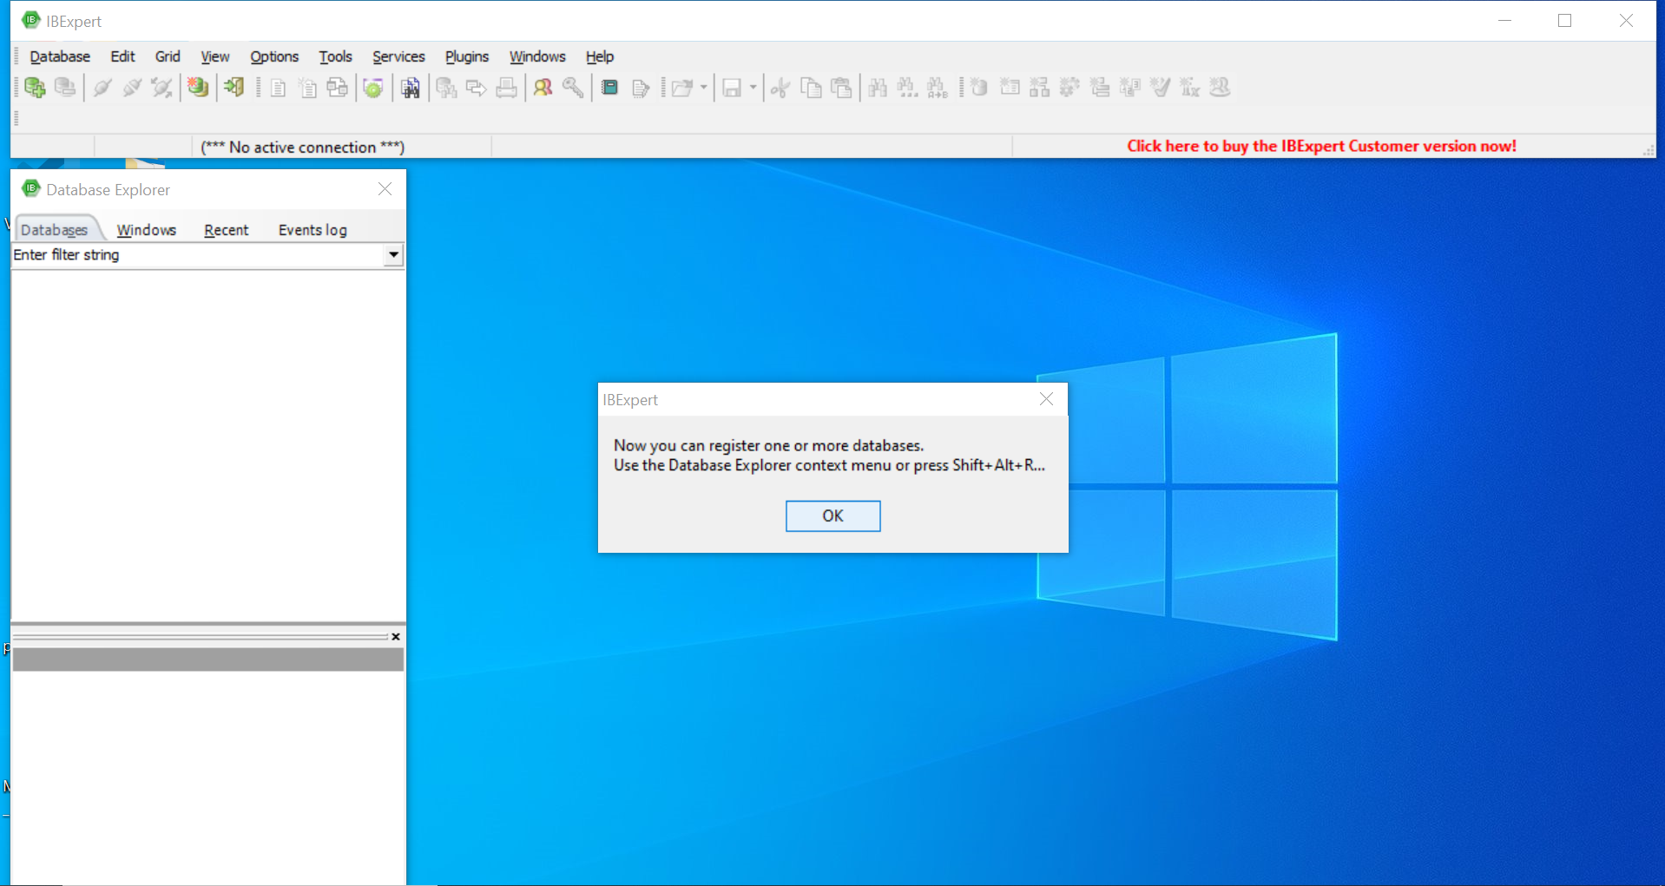Click the New Domain cylinder icon

(x=980, y=88)
